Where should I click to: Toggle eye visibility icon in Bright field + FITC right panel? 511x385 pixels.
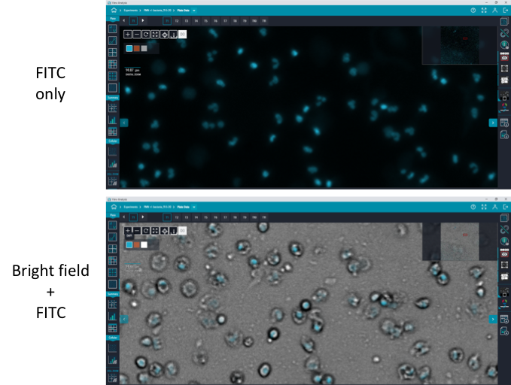pos(504,254)
